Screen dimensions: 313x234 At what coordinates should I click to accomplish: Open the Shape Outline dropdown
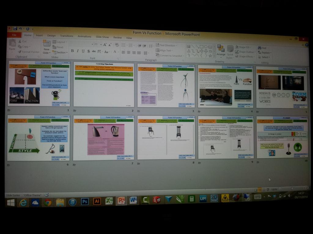click(245, 52)
